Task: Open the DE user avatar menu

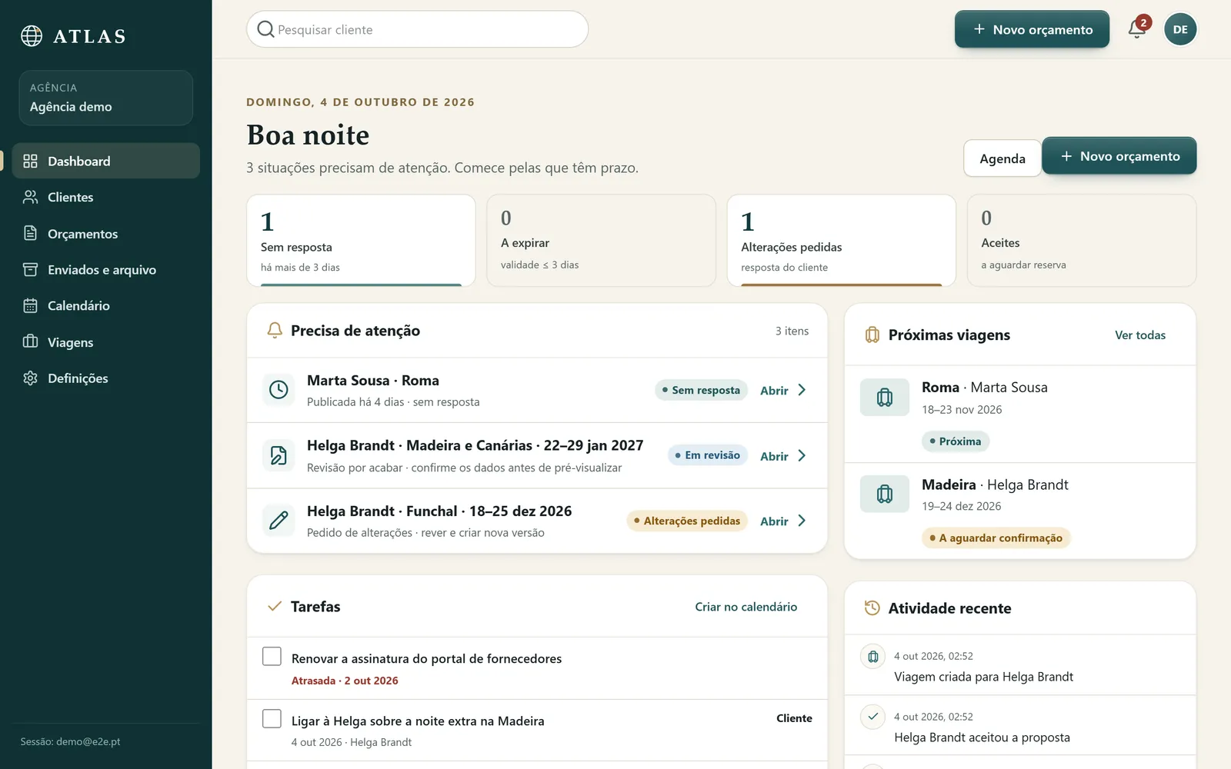Action: click(x=1180, y=30)
